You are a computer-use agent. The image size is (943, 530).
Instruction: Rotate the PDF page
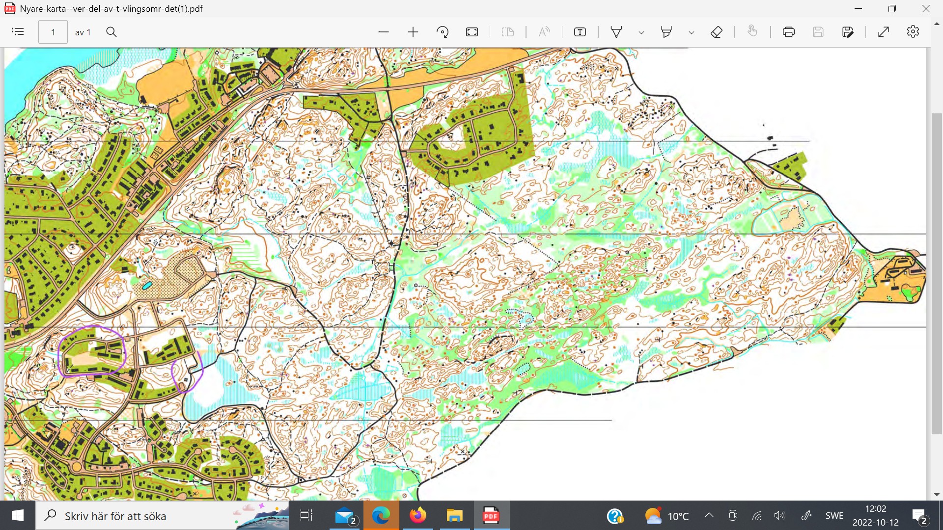point(443,32)
